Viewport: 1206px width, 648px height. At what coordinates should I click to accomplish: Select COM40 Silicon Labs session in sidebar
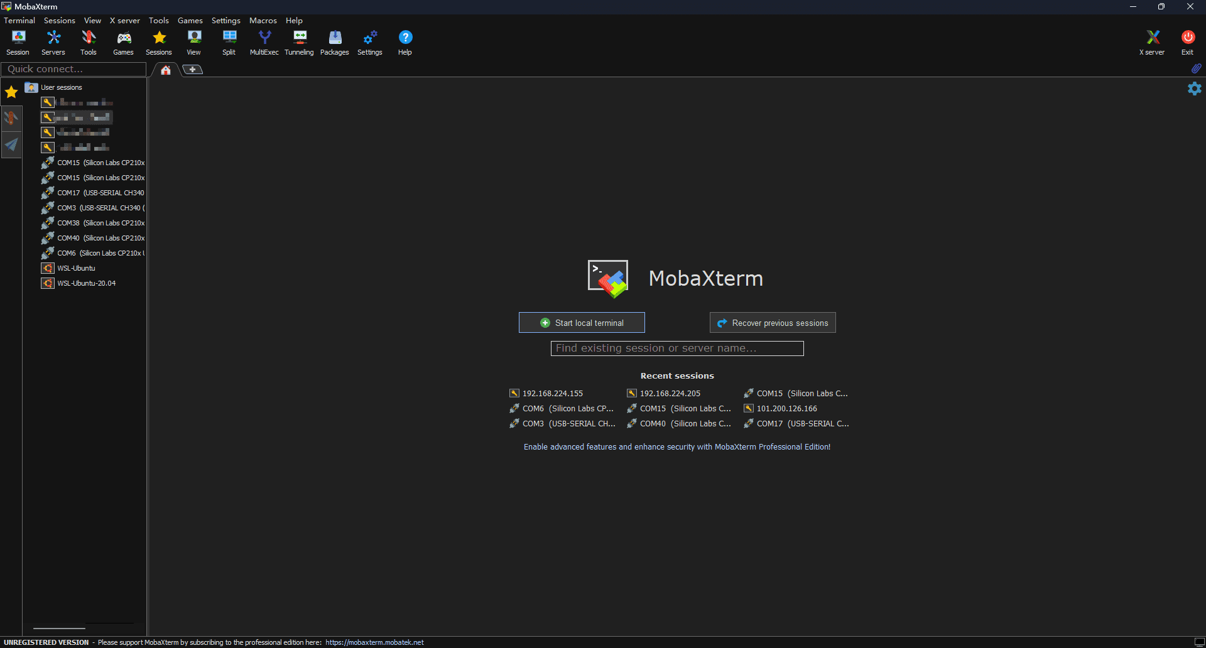[x=93, y=238]
